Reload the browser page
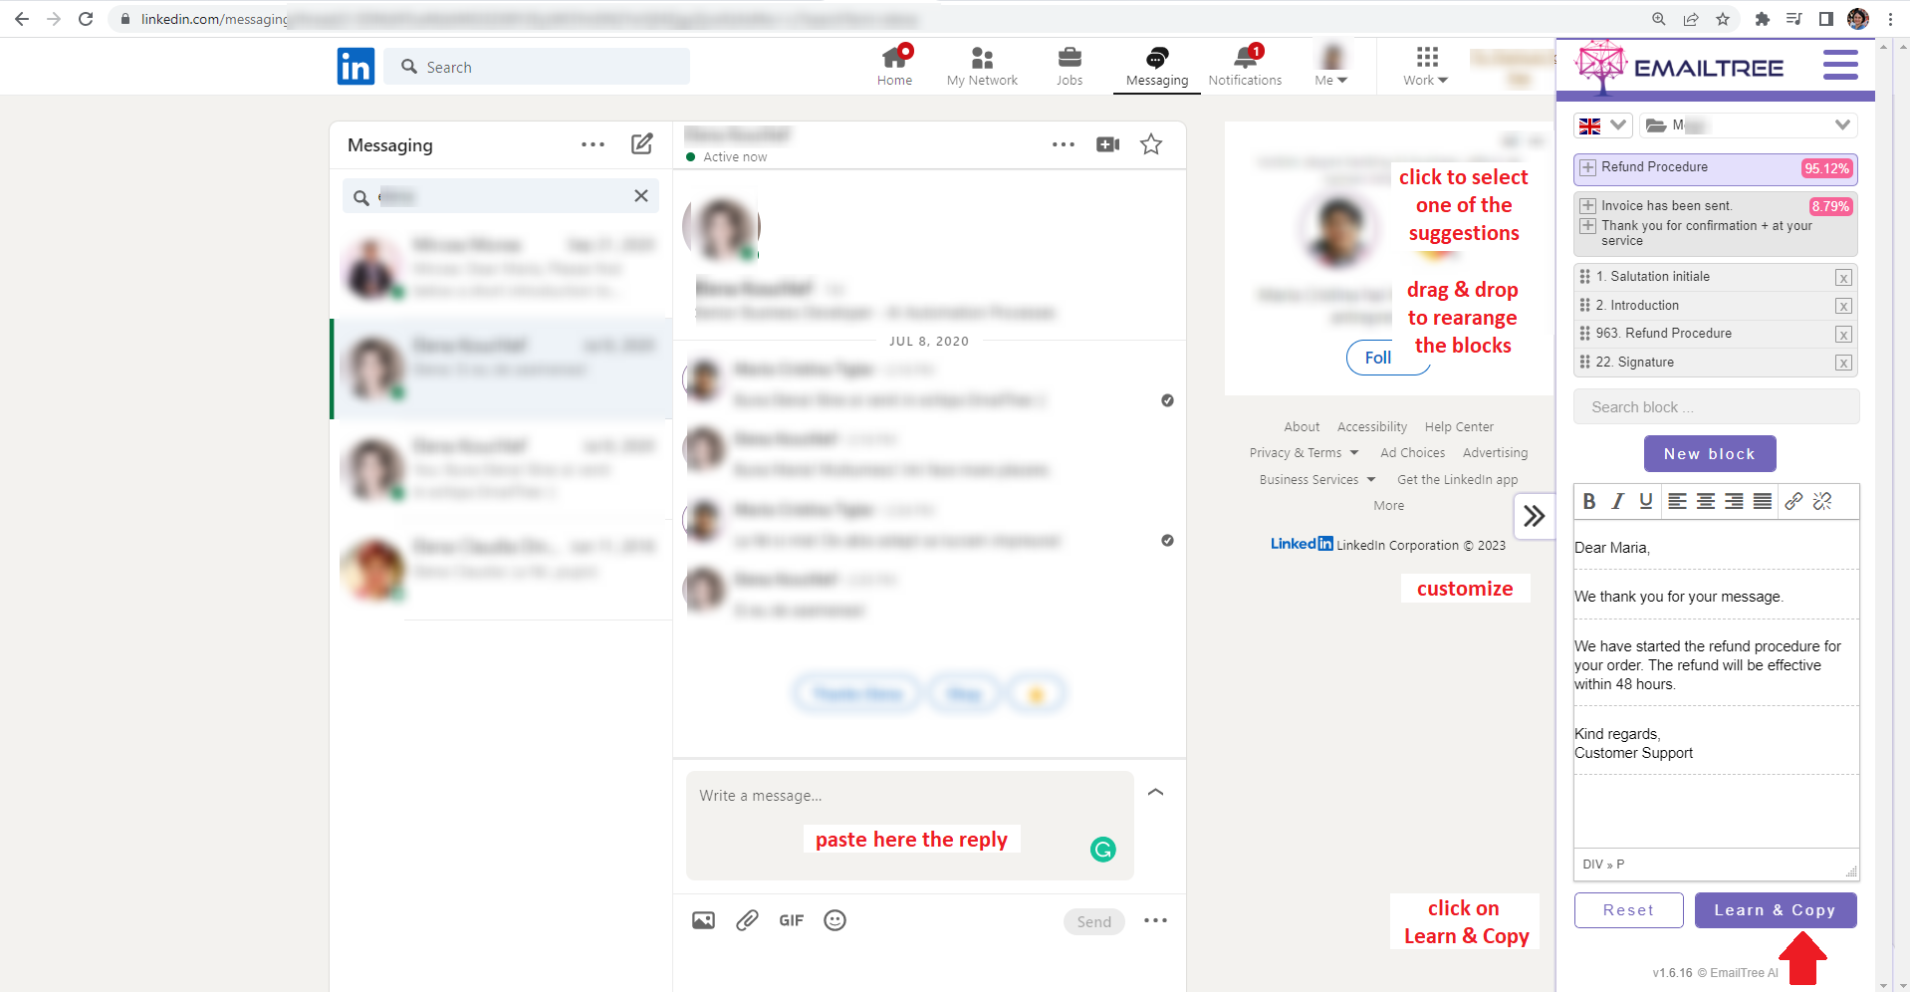Viewport: 1910px width, 992px height. pos(86,19)
